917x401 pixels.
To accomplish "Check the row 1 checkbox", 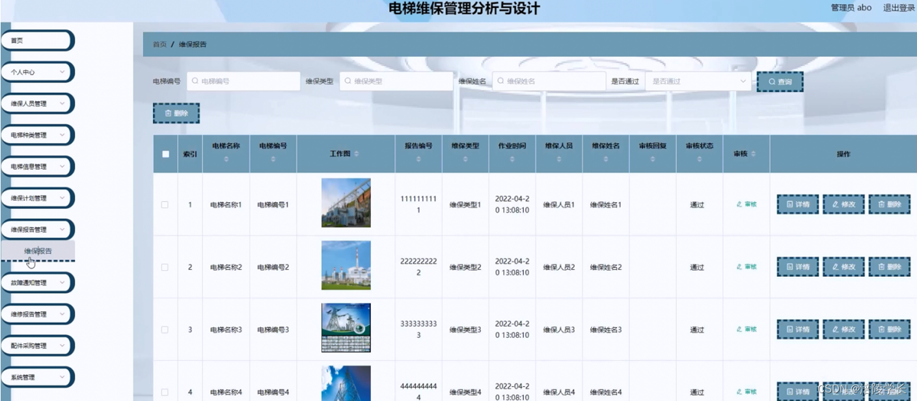I will click(165, 205).
